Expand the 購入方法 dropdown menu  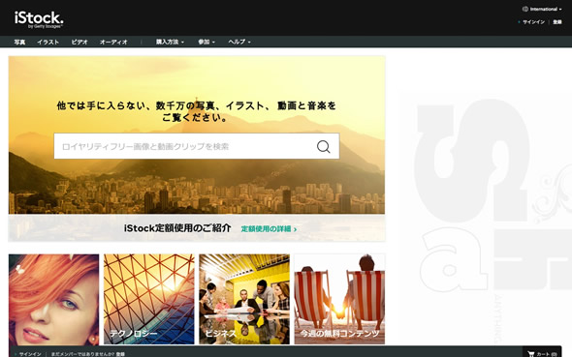(x=170, y=42)
